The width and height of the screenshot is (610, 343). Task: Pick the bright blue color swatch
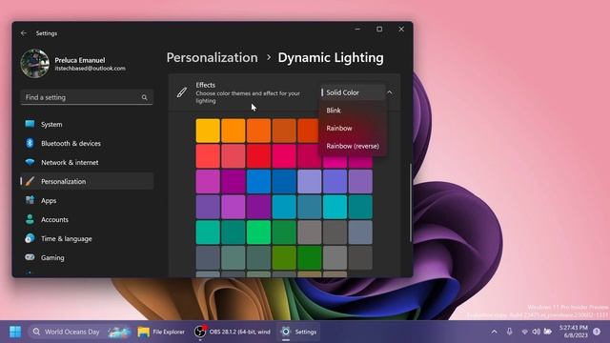[x=258, y=182]
